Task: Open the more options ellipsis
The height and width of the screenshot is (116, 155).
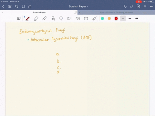Action: click(x=151, y=6)
